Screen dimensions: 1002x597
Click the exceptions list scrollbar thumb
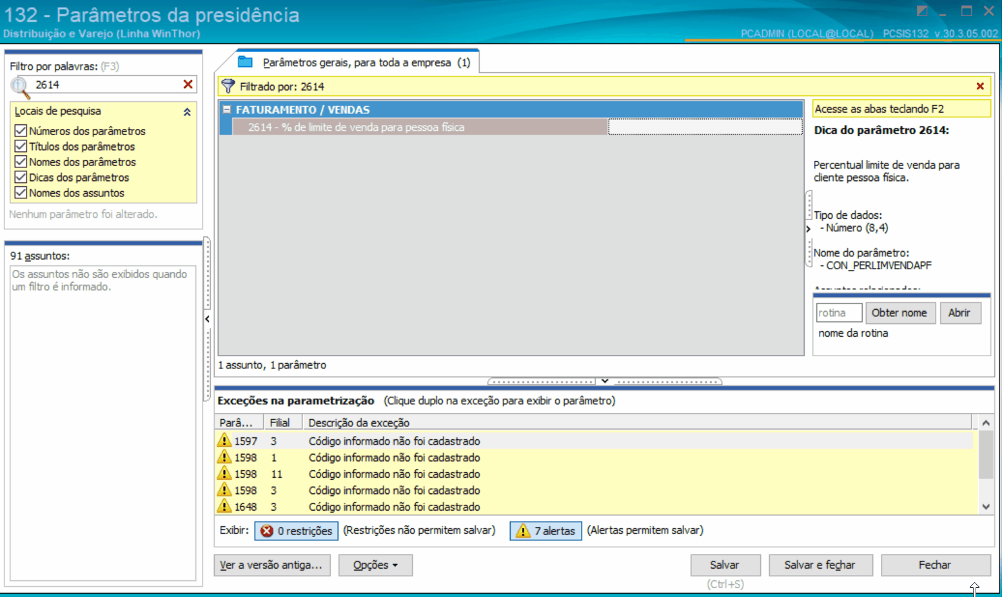tap(986, 455)
